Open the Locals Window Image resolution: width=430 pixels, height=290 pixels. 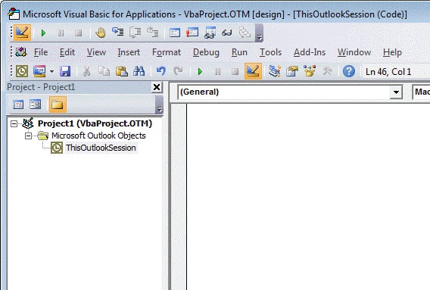(175, 33)
